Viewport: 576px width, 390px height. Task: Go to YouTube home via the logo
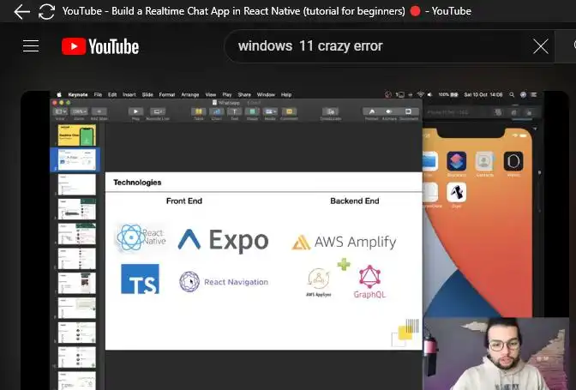click(x=100, y=46)
